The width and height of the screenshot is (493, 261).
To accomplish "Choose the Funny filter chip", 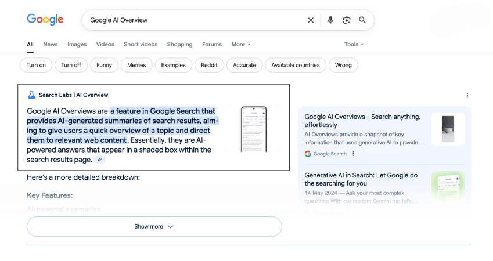I will click(x=104, y=65).
